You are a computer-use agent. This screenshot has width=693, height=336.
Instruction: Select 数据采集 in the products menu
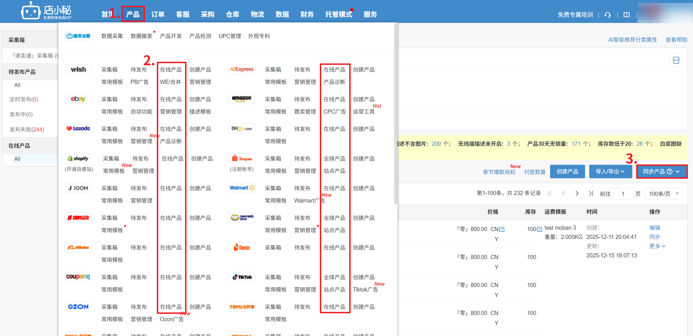pos(112,36)
